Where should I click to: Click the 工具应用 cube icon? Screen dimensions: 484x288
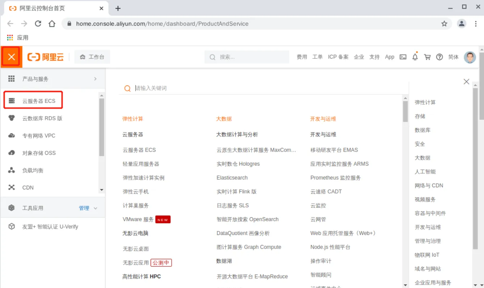coord(12,208)
